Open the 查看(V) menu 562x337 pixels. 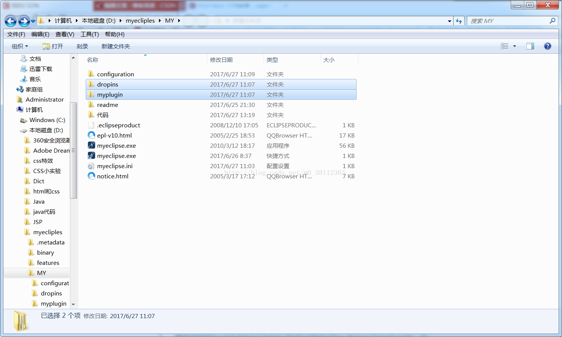[65, 34]
